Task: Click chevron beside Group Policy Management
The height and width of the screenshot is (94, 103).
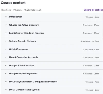Action: pos(6,74)
